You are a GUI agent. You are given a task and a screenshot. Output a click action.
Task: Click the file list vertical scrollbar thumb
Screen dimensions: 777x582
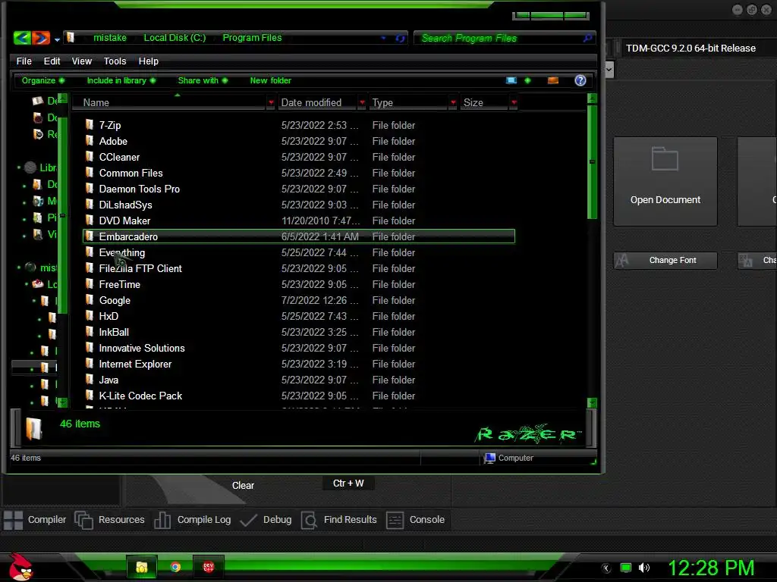(592, 162)
